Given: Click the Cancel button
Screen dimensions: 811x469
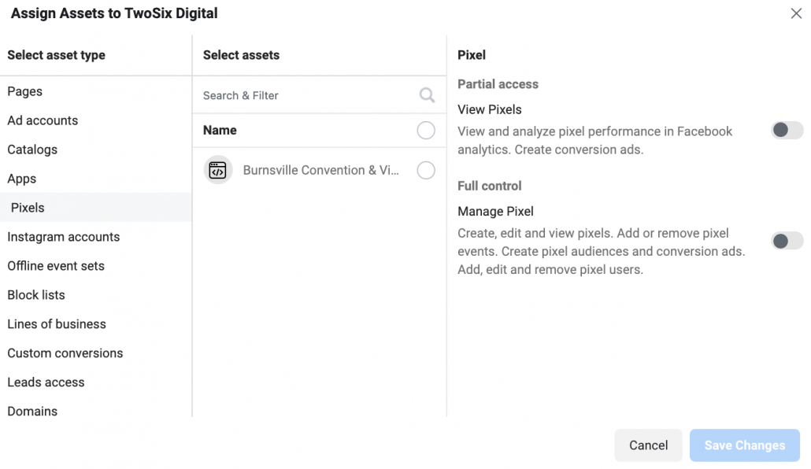Looking at the screenshot, I should click(x=648, y=445).
